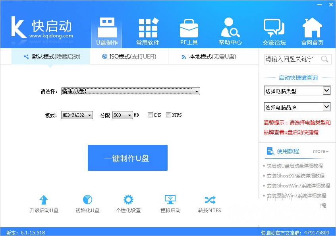
Task: Expand the 选择电脑类型 dropdown
Action: tap(297, 90)
